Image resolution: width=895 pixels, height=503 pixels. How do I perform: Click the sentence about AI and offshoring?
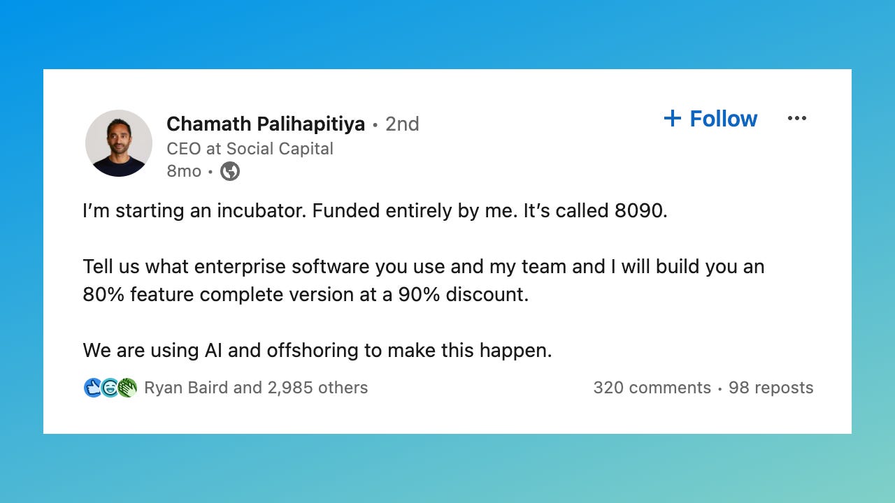pyautogui.click(x=317, y=350)
